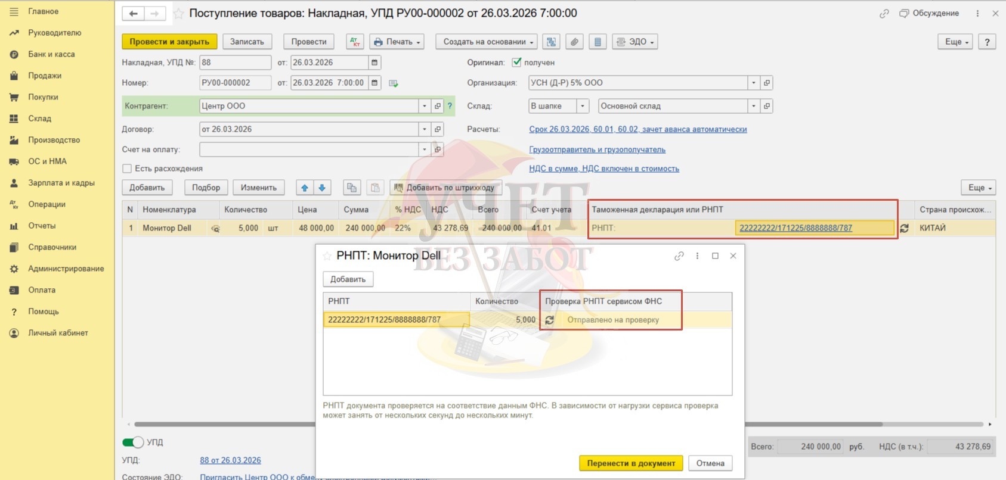Click the paperclip attachments icon
Image resolution: width=1006 pixels, height=480 pixels.
(574, 42)
